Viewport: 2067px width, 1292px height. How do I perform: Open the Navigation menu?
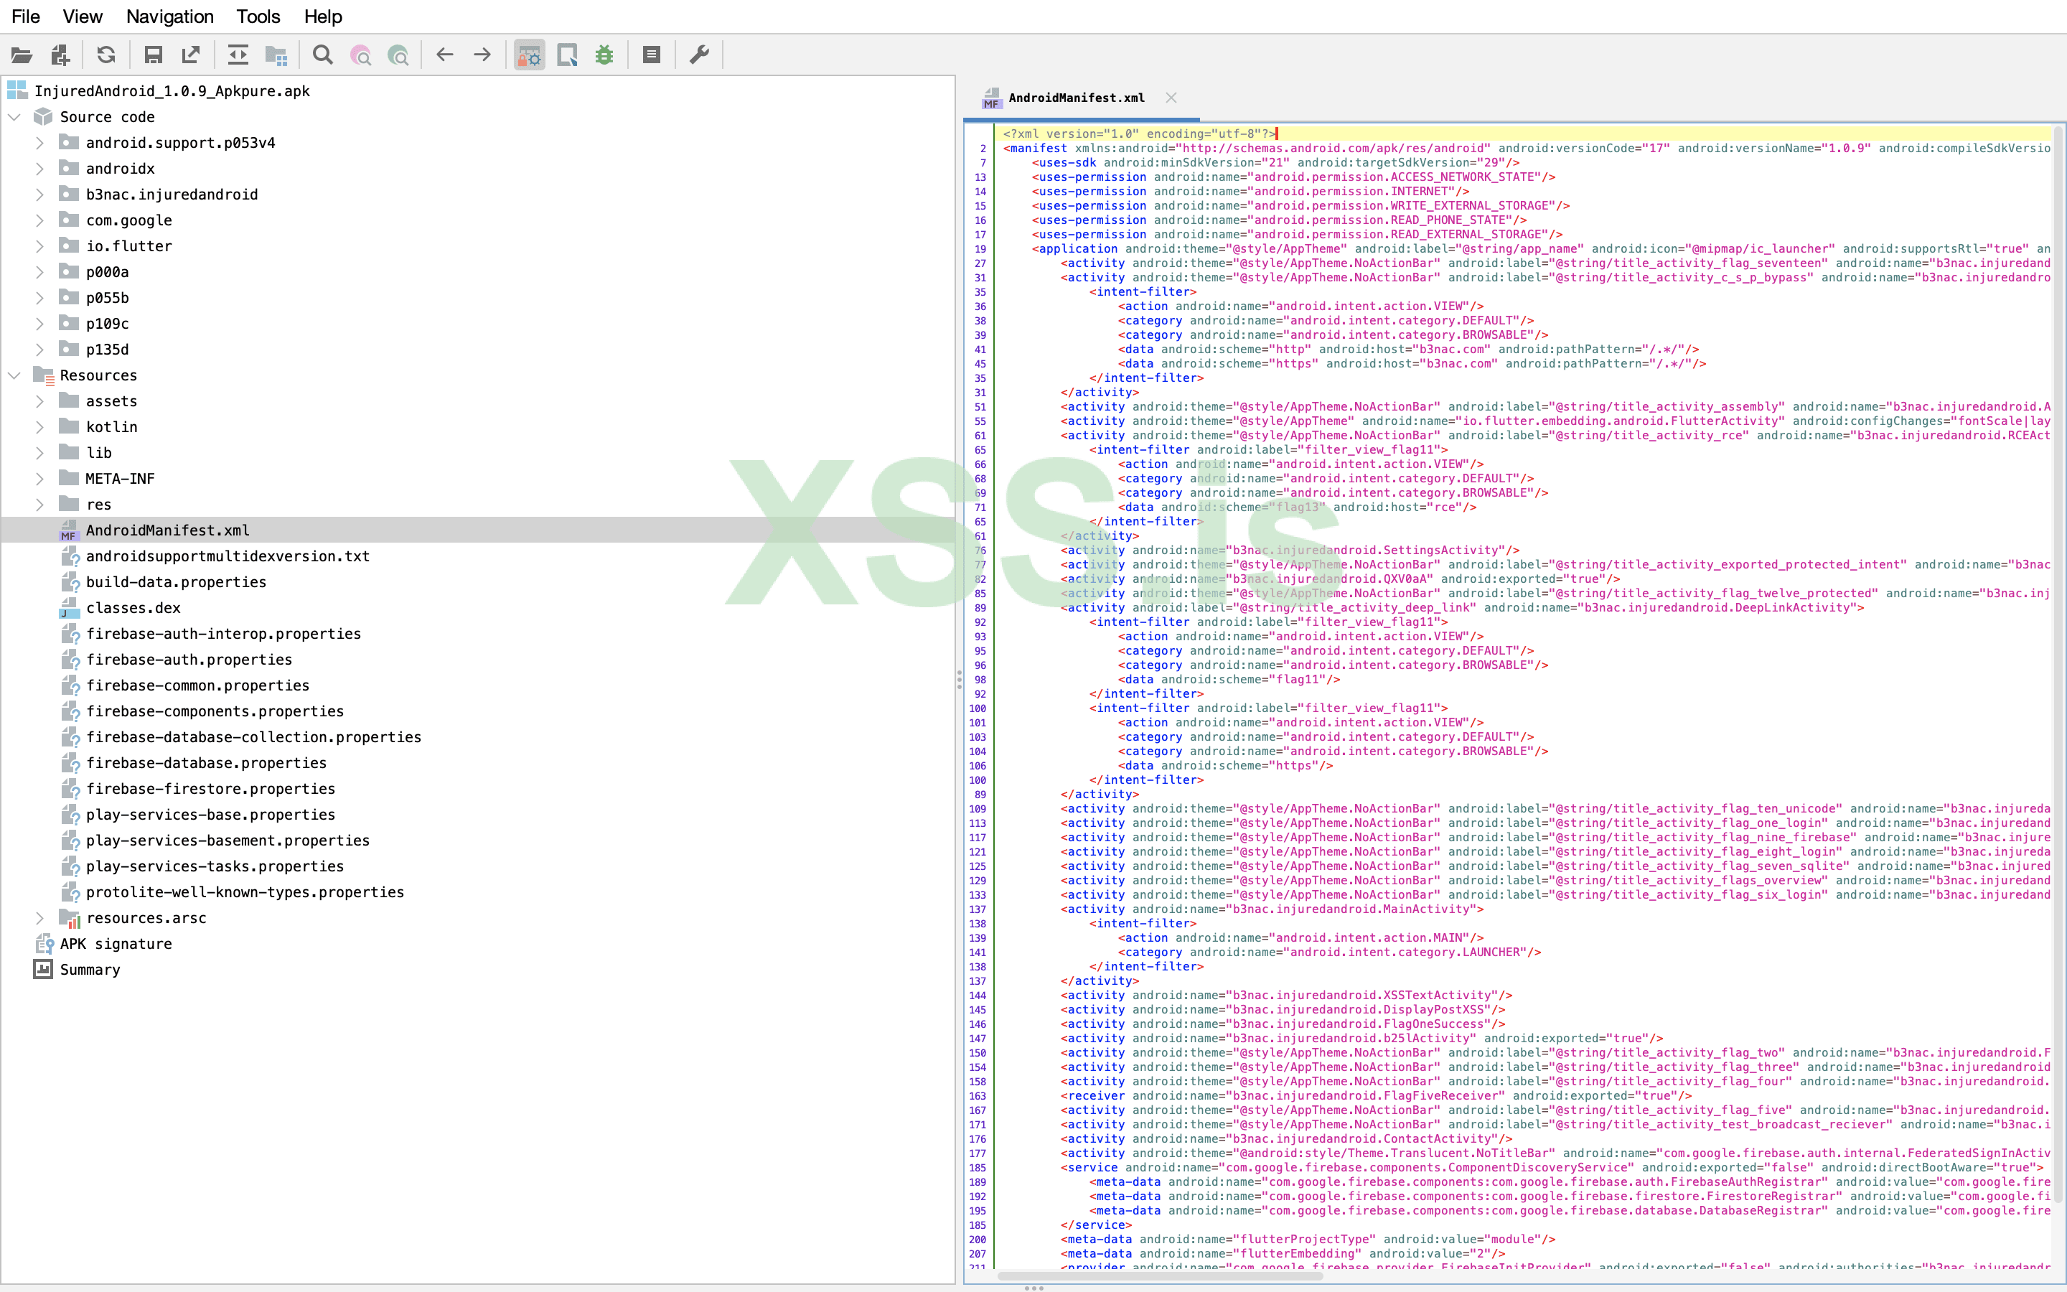click(x=169, y=17)
